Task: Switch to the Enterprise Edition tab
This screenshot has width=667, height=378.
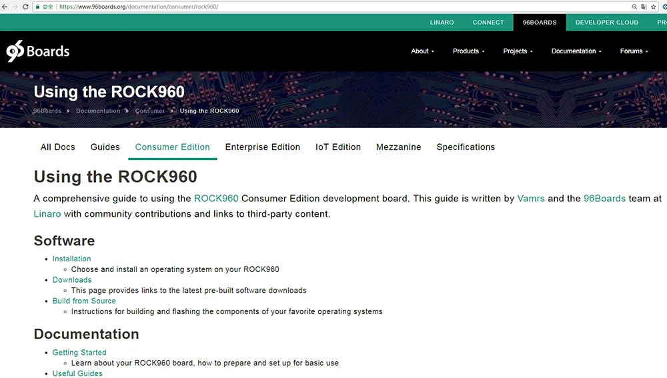Action: [262, 147]
